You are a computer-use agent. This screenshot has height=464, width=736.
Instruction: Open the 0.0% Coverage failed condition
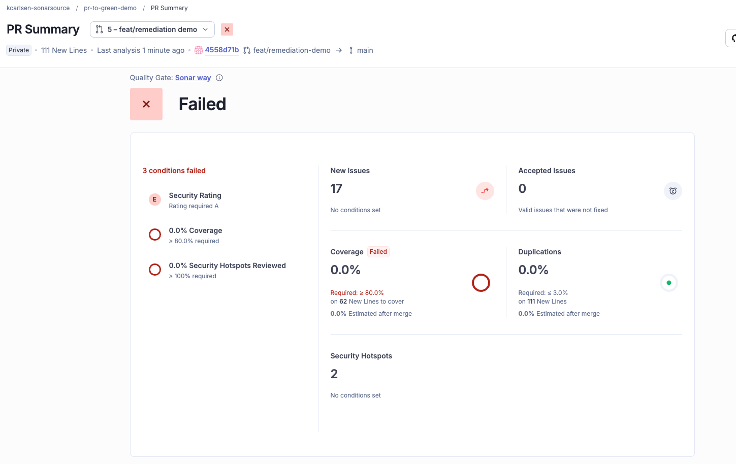(196, 230)
